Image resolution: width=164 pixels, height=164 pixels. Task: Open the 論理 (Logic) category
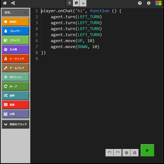pyautogui.click(x=16, y=96)
